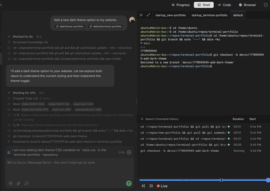Click the paperclip attachment icon

pyautogui.click(x=18, y=183)
